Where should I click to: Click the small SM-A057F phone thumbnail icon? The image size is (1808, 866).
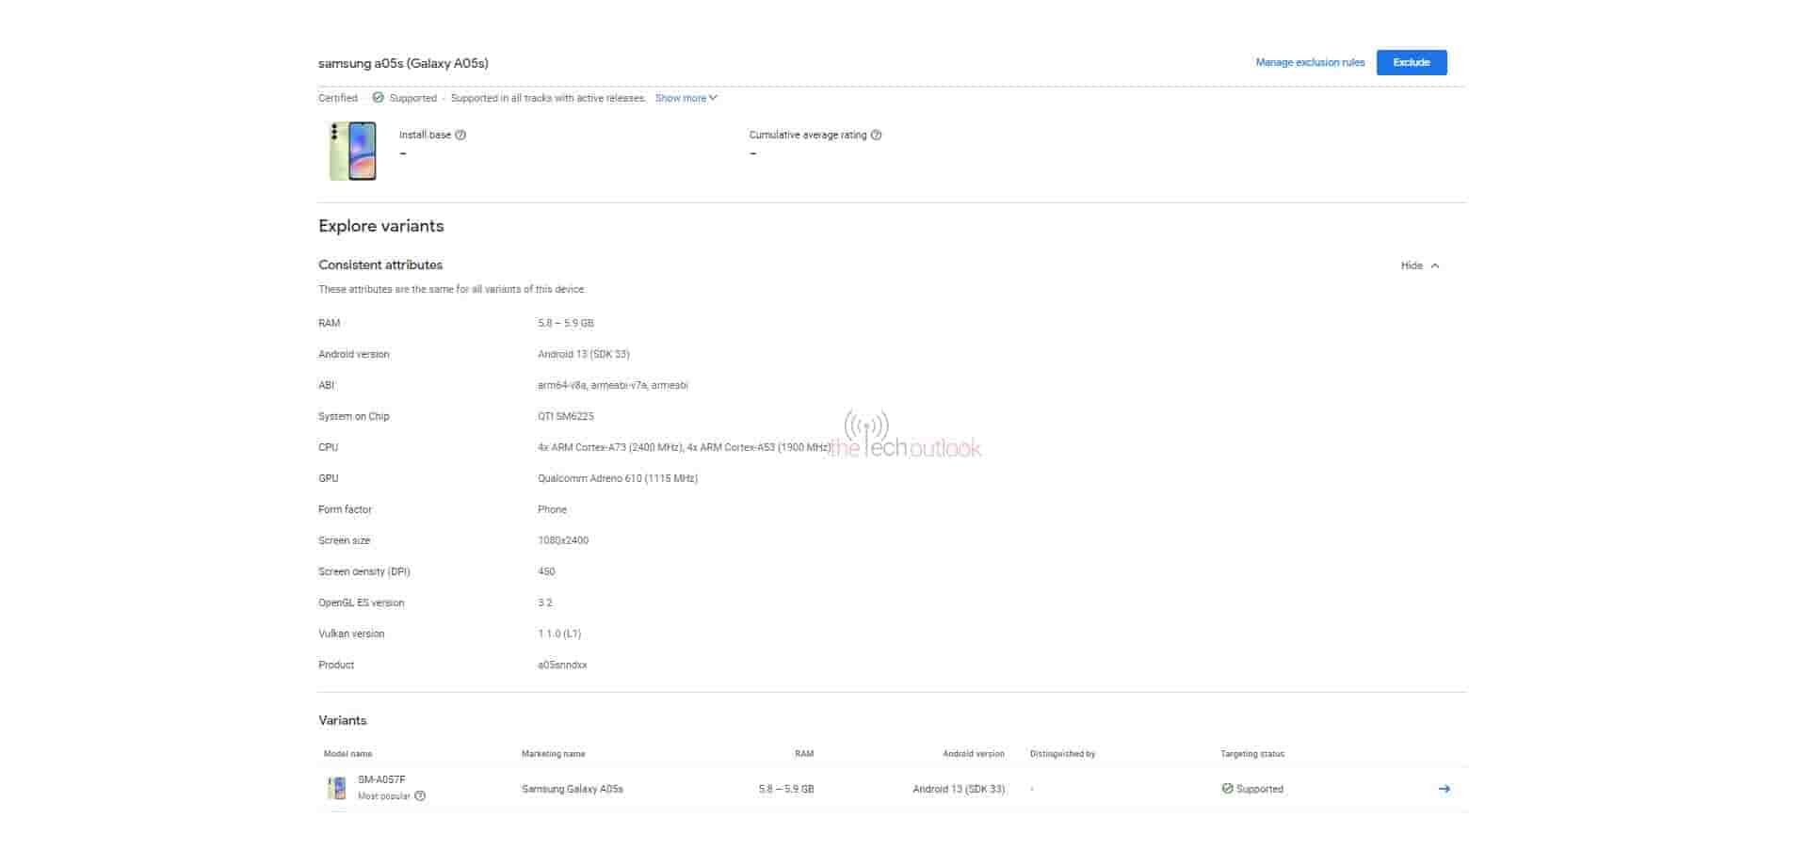click(x=336, y=788)
